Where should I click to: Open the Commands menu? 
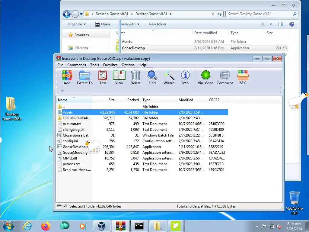(x=77, y=65)
